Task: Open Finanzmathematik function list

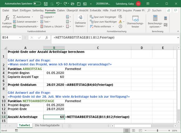Action: (x=26, y=27)
